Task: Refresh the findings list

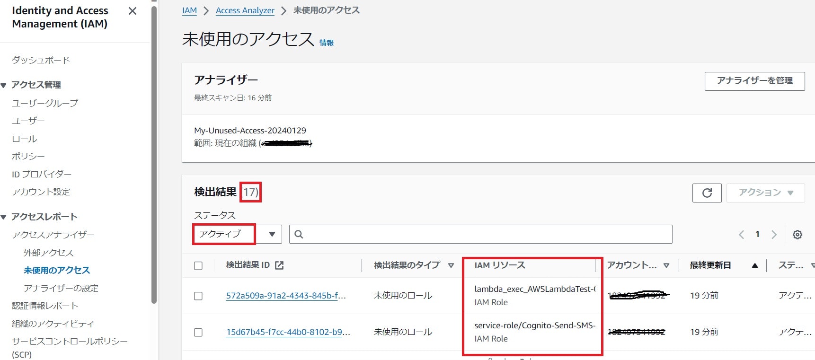Action: (707, 193)
